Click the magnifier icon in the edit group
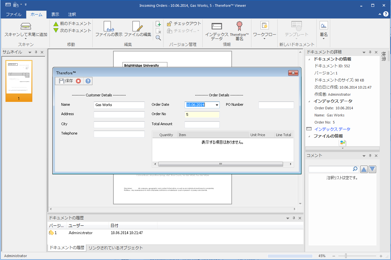 point(158,38)
